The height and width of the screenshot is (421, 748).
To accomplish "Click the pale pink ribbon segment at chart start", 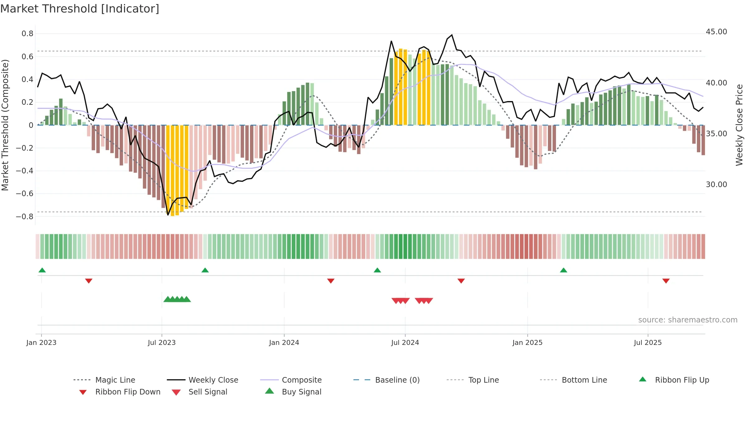I will tap(37, 246).
